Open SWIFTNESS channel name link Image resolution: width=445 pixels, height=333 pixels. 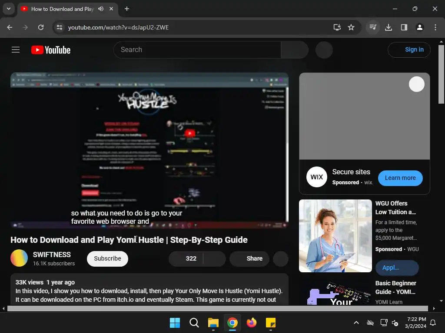point(52,255)
